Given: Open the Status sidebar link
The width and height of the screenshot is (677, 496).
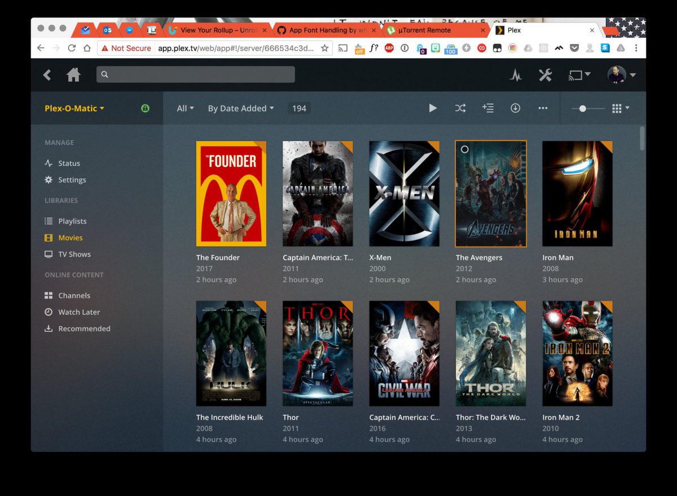Looking at the screenshot, I should 69,163.
